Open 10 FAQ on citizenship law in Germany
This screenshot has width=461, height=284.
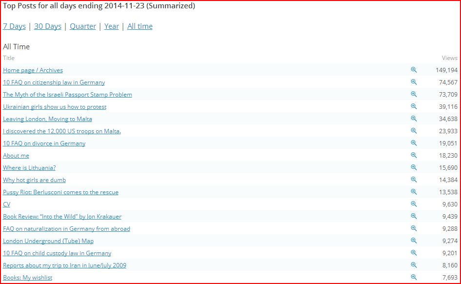[x=54, y=82]
